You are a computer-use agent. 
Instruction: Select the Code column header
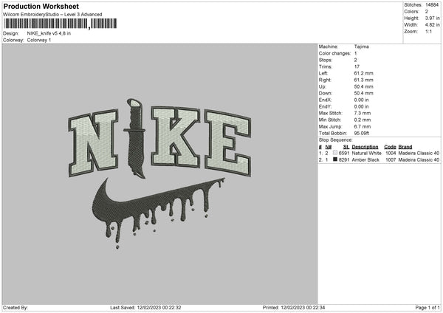click(390, 147)
